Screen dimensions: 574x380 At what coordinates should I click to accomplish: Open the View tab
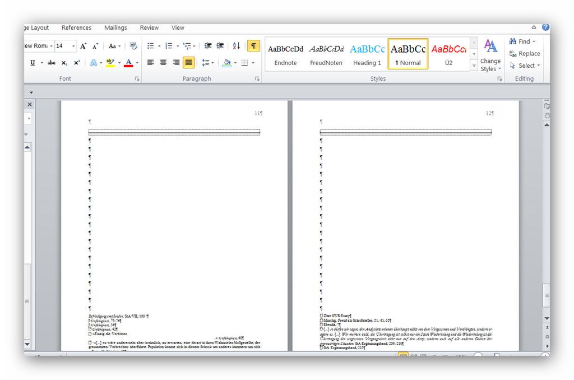click(178, 27)
